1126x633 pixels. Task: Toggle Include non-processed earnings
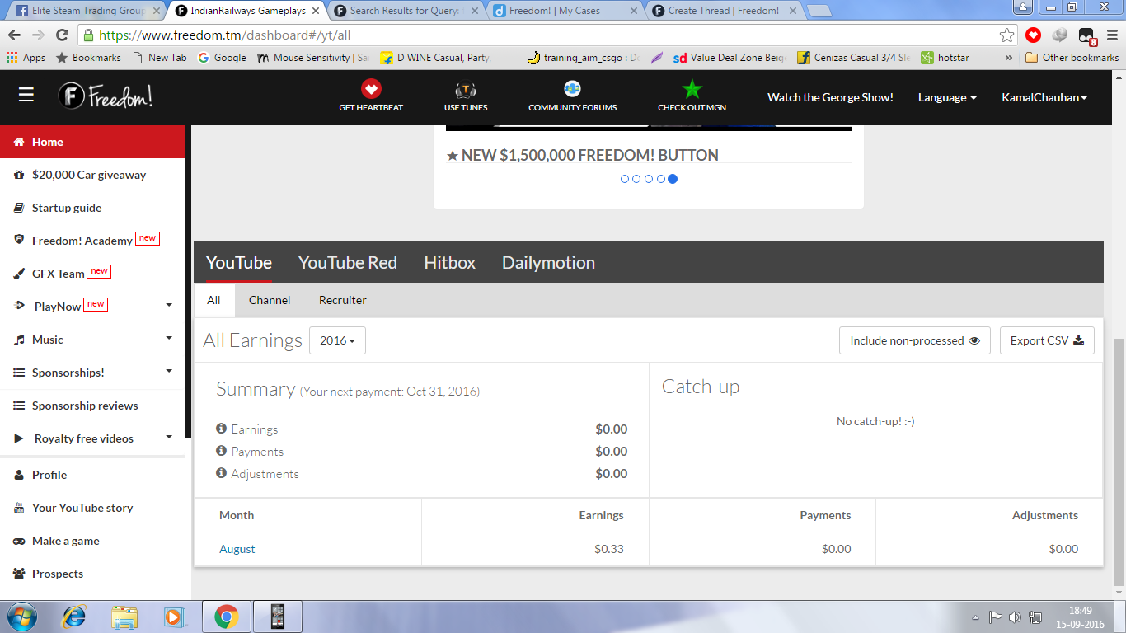915,340
